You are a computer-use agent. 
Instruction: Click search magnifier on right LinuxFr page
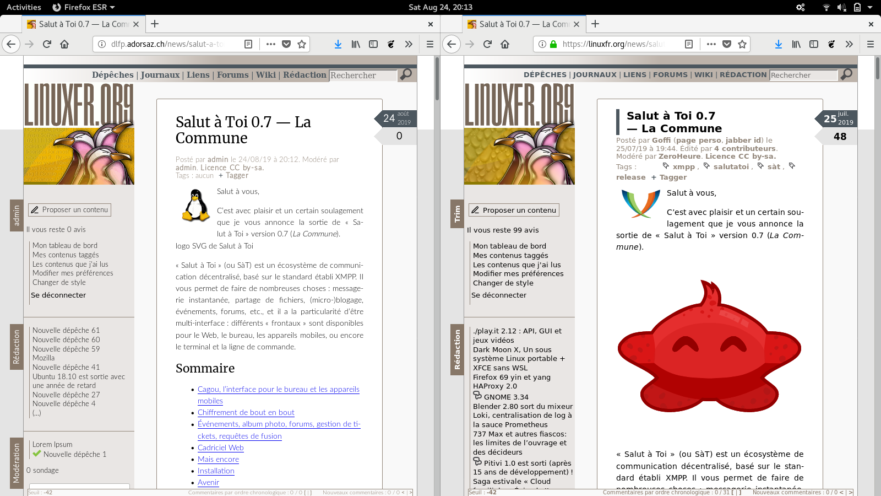pyautogui.click(x=846, y=74)
